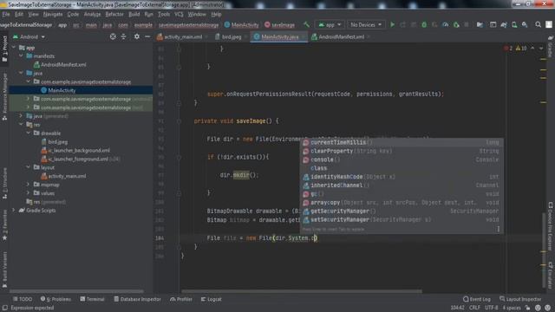Open the Database Inspector
Image resolution: width=555 pixels, height=312 pixels.
coord(137,299)
